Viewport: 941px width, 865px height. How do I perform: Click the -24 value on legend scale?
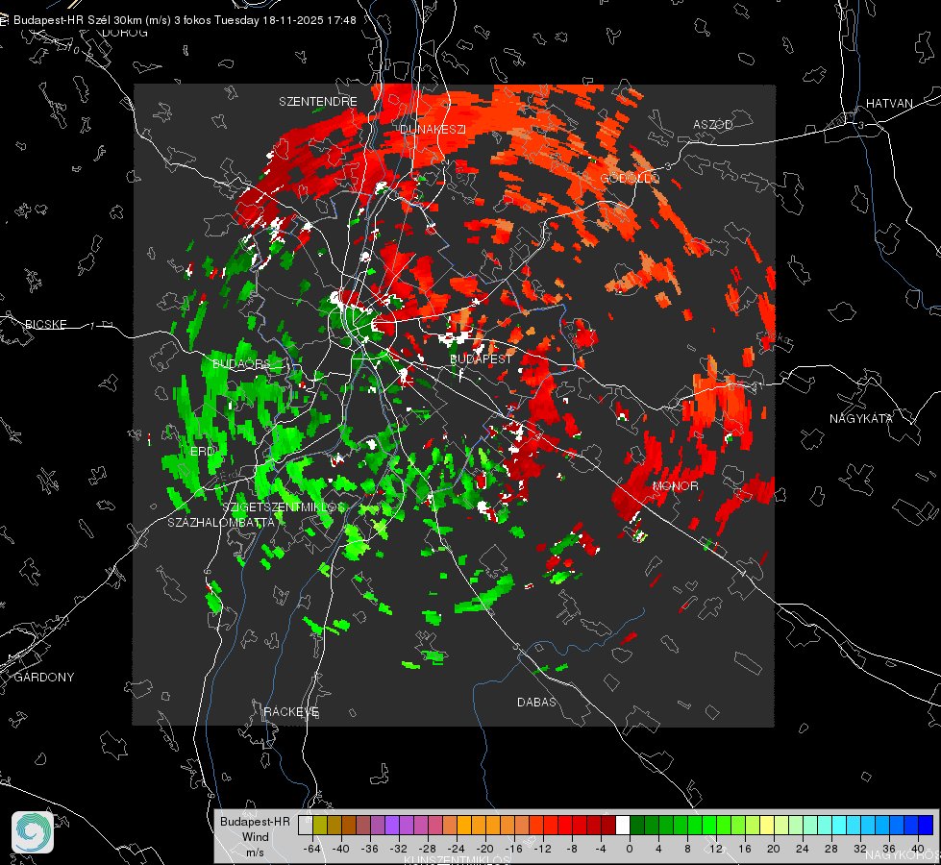[x=457, y=849]
